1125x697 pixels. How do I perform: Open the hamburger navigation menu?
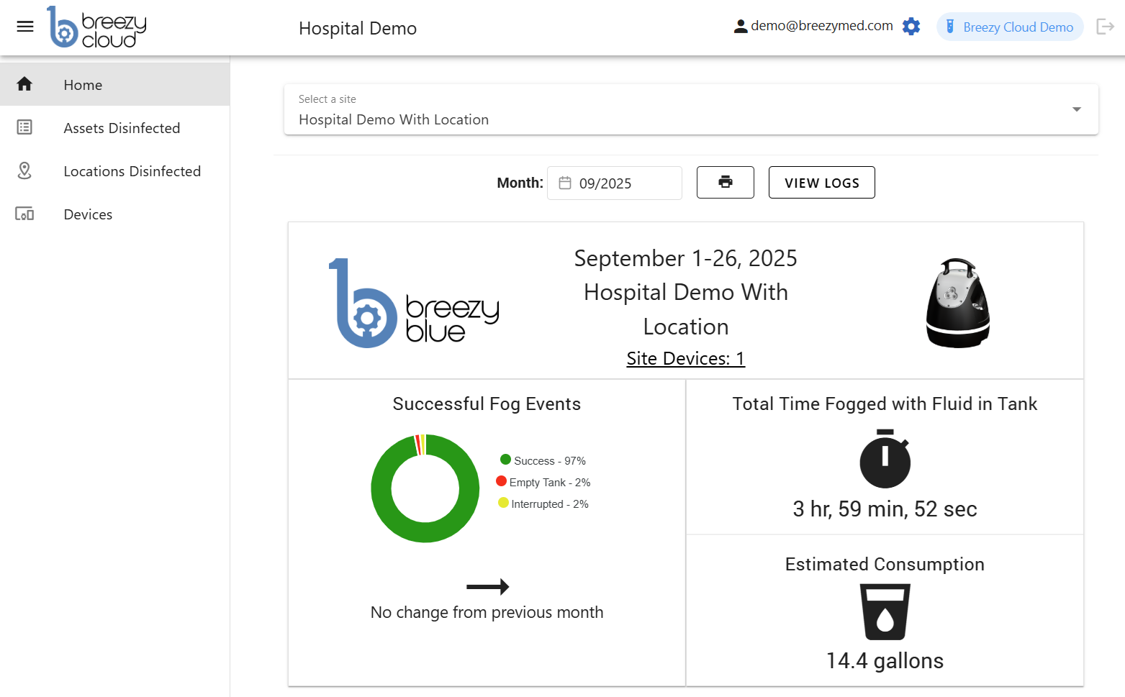[25, 27]
